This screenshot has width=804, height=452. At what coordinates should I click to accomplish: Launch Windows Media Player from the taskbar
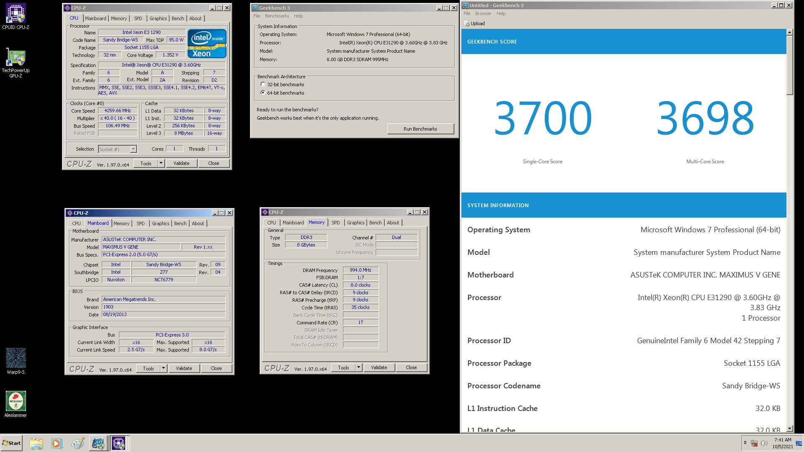(x=57, y=443)
